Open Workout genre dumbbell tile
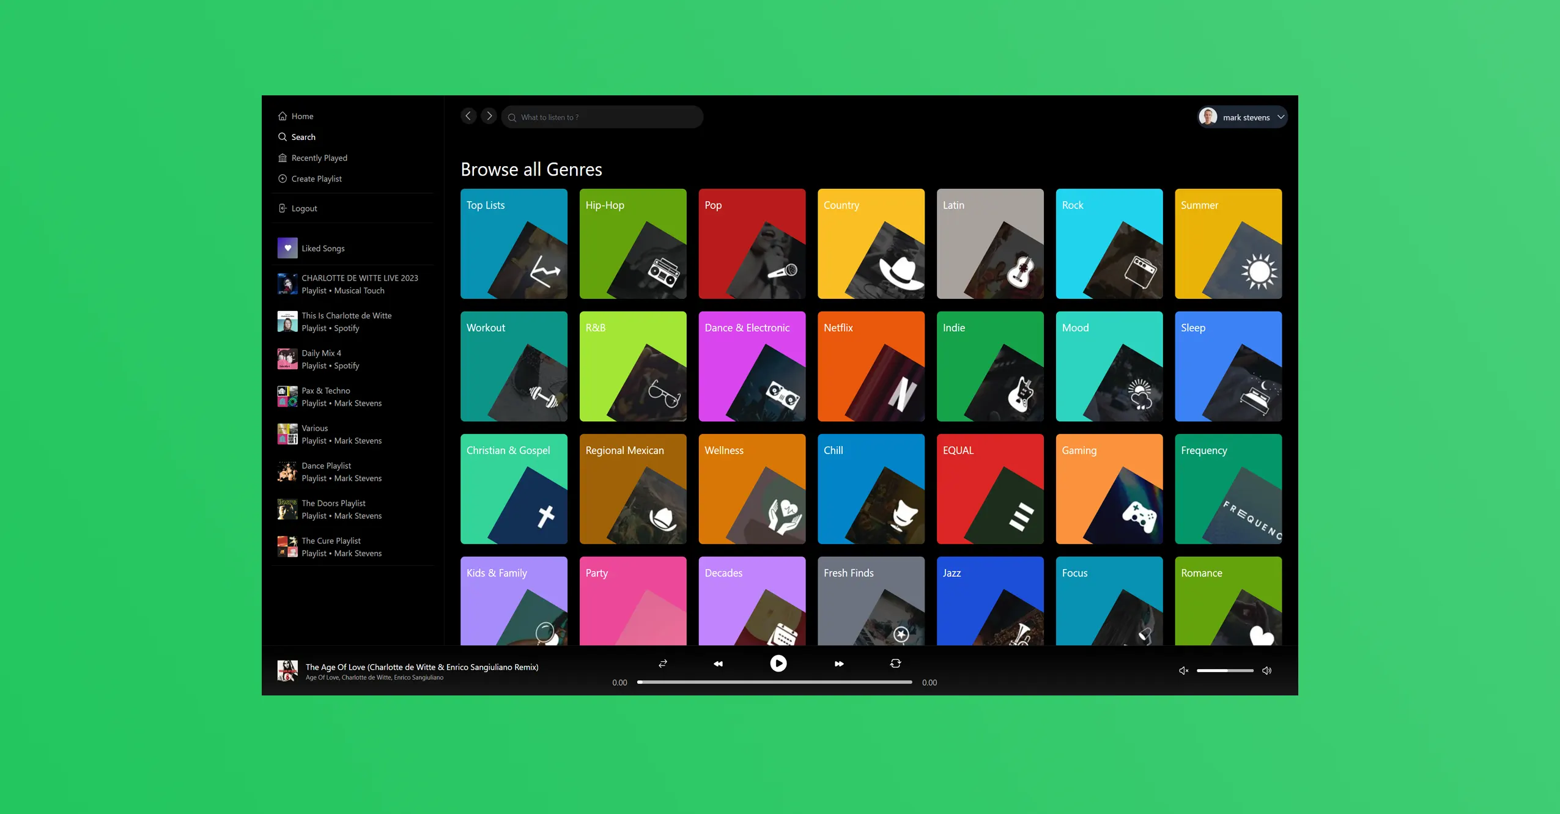This screenshot has height=814, width=1560. click(514, 367)
